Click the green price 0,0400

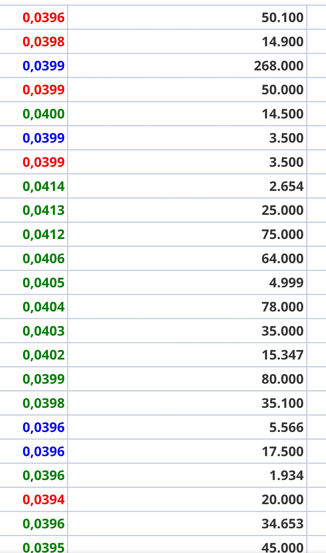[x=44, y=114]
